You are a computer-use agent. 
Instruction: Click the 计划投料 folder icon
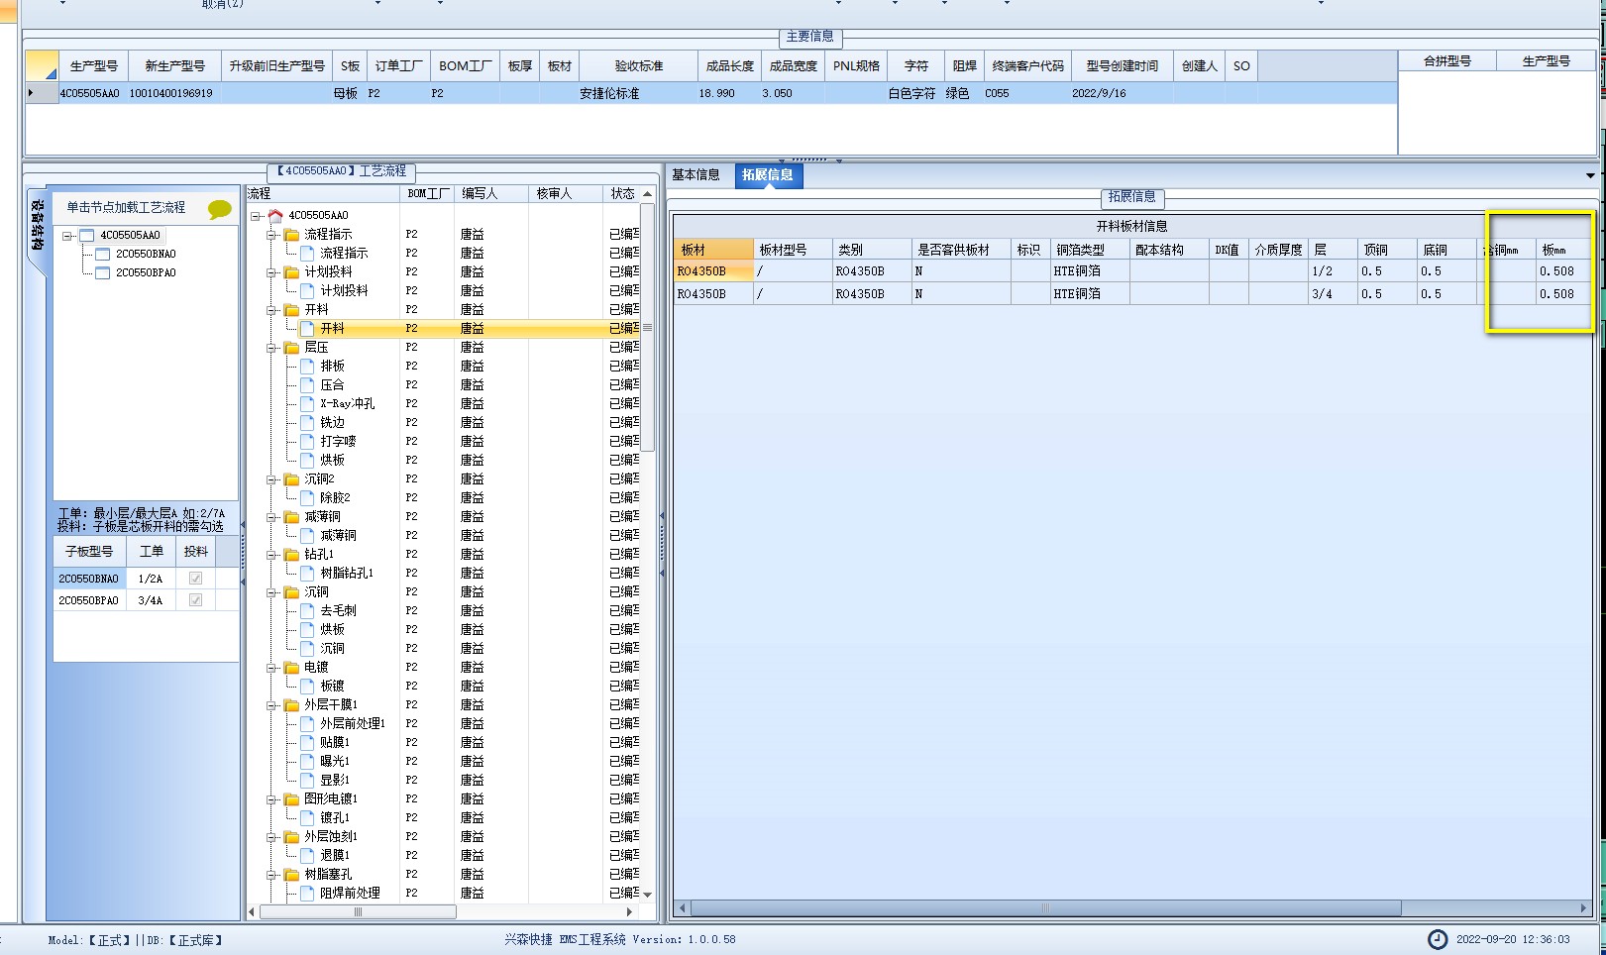pyautogui.click(x=291, y=271)
